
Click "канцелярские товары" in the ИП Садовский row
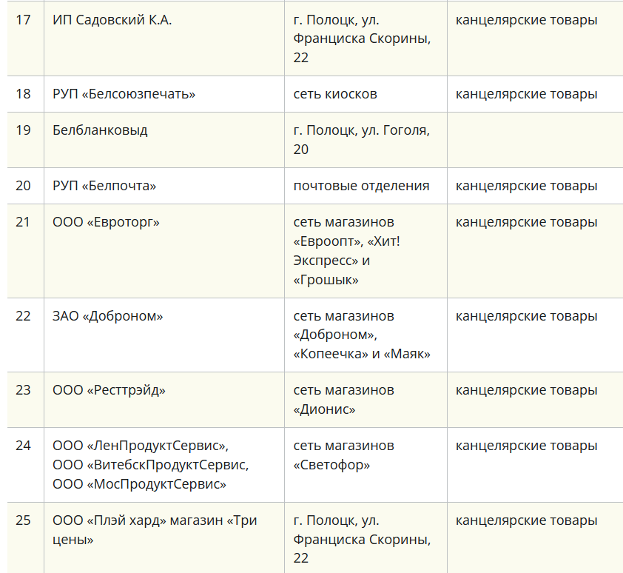pyautogui.click(x=527, y=20)
